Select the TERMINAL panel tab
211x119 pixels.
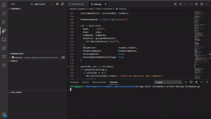click(x=114, y=82)
